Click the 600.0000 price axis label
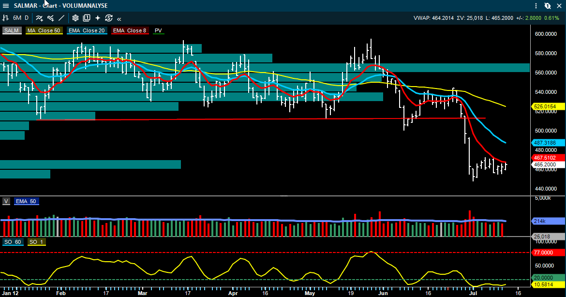Image resolution: width=566 pixels, height=297 pixels. pyautogui.click(x=545, y=34)
